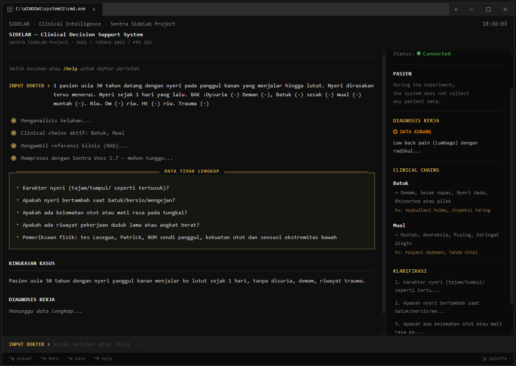516x366 pixels.
Task: Click the green Connected status dot
Action: coord(419,54)
